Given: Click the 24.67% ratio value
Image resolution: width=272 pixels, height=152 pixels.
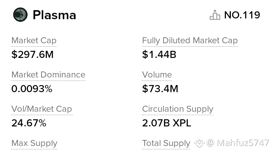Looking at the screenshot, I should tap(29, 123).
